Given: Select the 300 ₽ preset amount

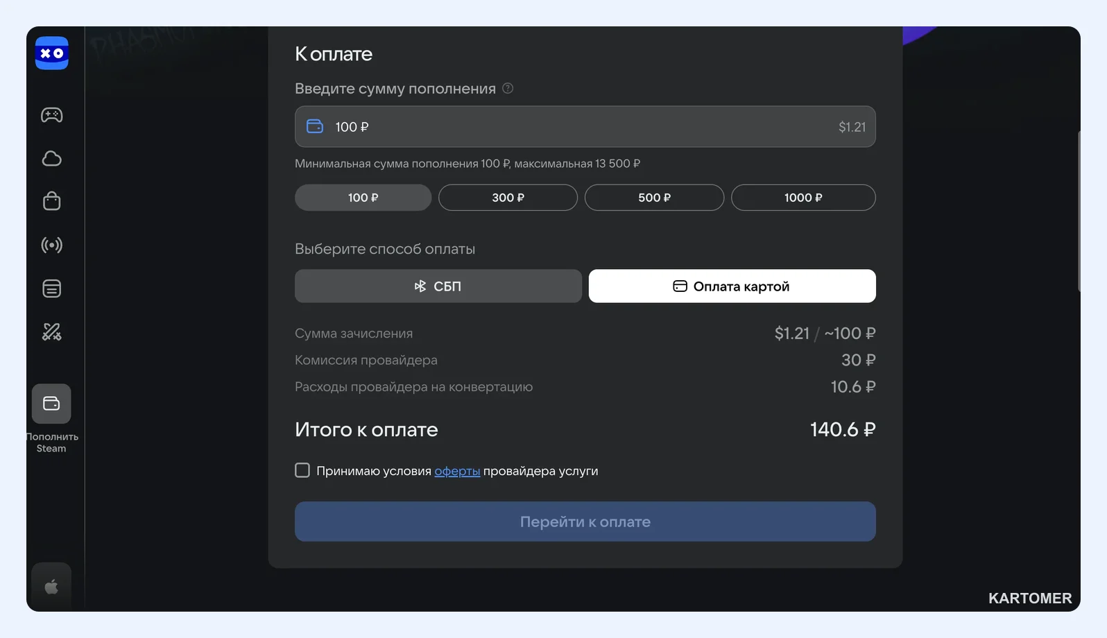Looking at the screenshot, I should 508,198.
